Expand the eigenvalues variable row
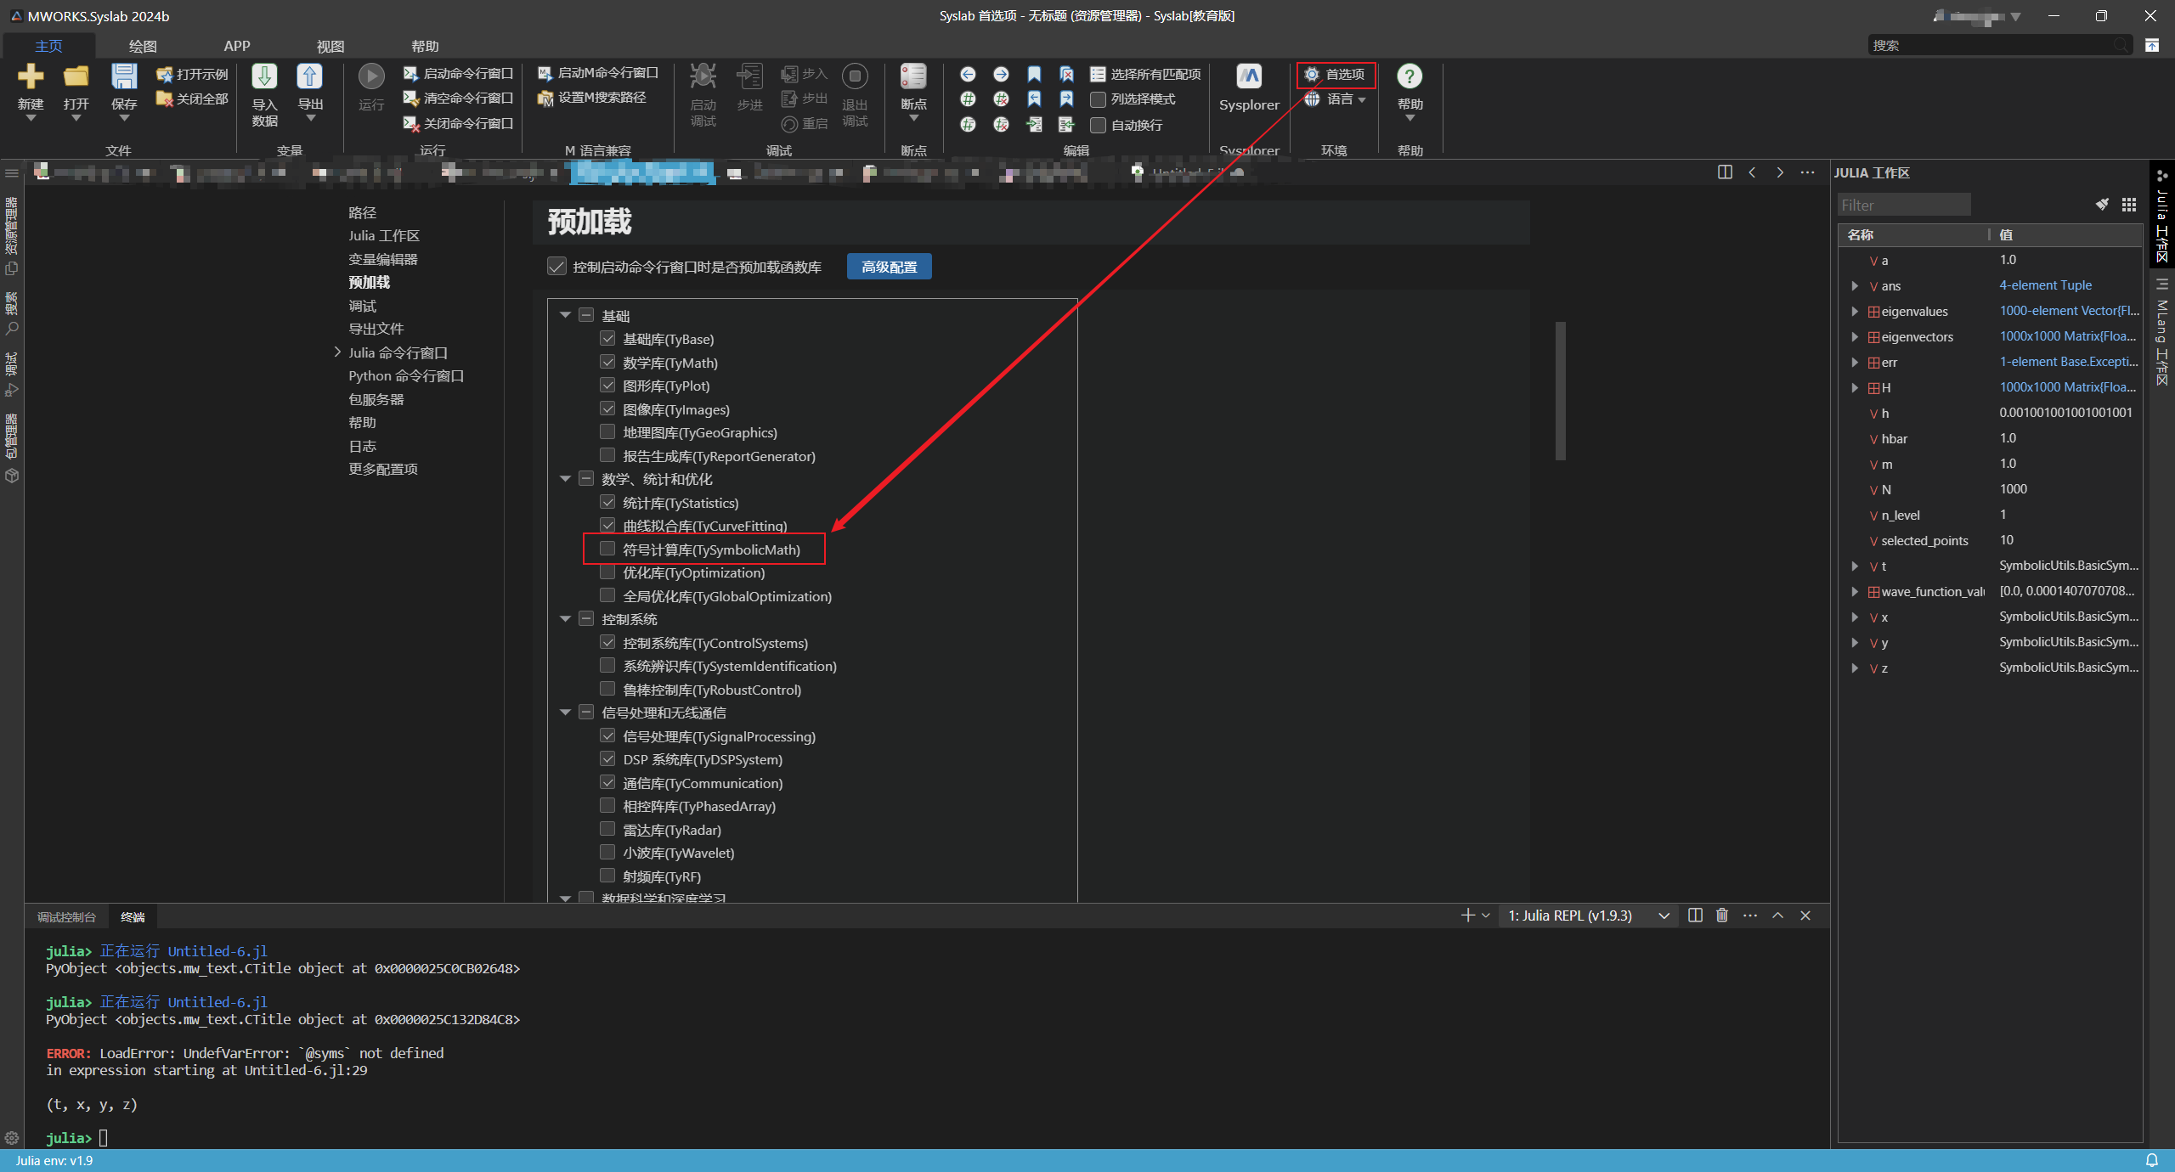Image resolution: width=2175 pixels, height=1172 pixels. [1855, 312]
